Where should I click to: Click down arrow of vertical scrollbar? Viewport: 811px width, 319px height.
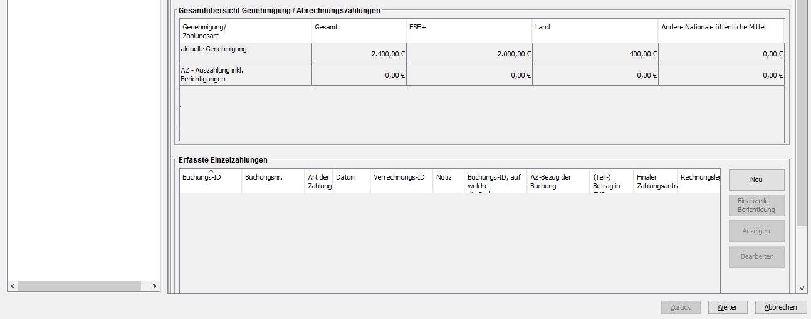coord(802,288)
